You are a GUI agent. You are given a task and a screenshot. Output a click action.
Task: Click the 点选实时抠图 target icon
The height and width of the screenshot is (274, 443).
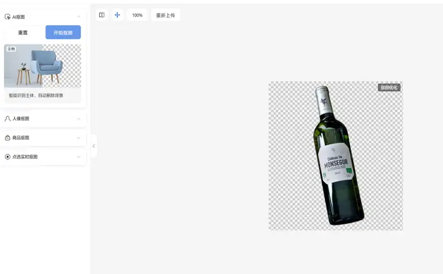(x=7, y=156)
